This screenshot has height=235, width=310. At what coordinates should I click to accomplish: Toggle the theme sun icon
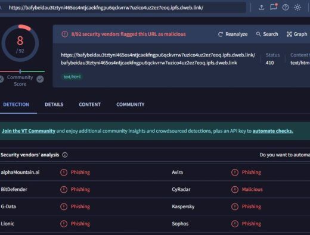pyautogui.click(x=297, y=8)
